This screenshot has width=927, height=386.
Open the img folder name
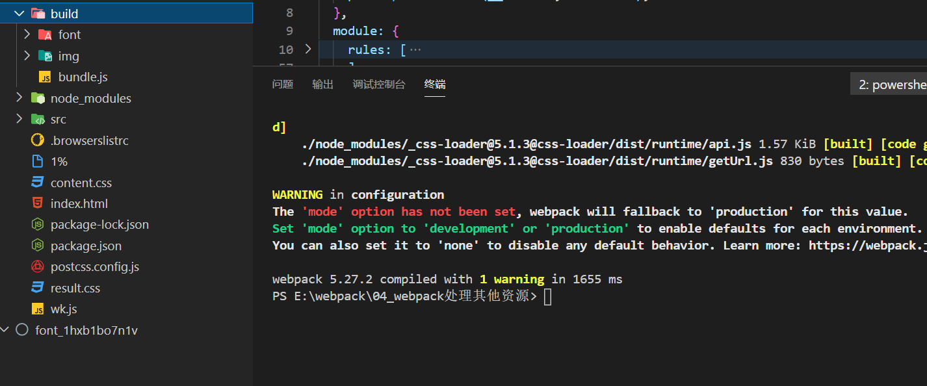69,57
